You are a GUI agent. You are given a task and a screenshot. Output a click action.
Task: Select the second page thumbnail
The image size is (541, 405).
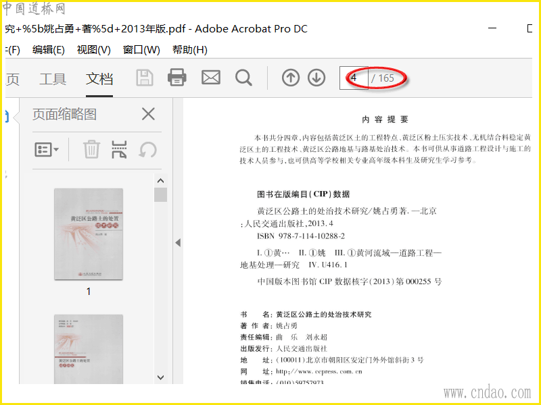pos(89,349)
